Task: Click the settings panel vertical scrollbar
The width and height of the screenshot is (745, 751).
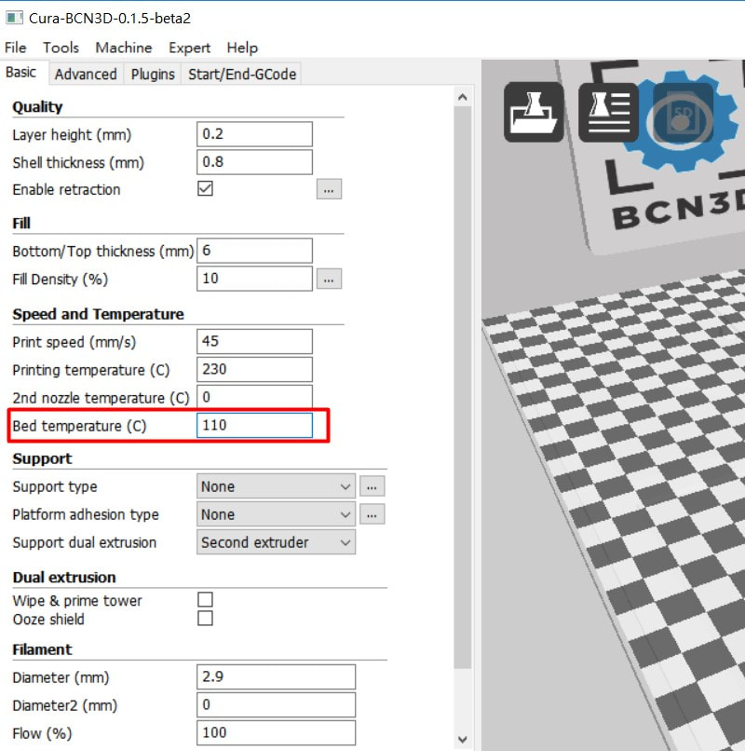Action: (463, 373)
